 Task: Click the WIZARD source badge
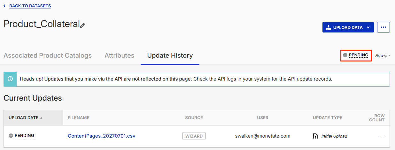[x=194, y=136]
